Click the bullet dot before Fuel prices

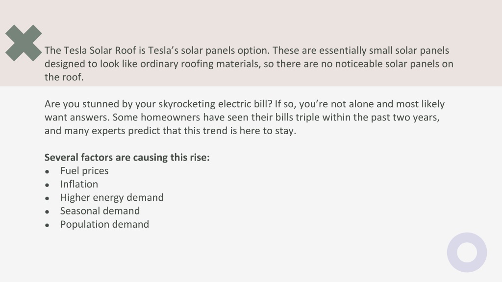point(47,172)
